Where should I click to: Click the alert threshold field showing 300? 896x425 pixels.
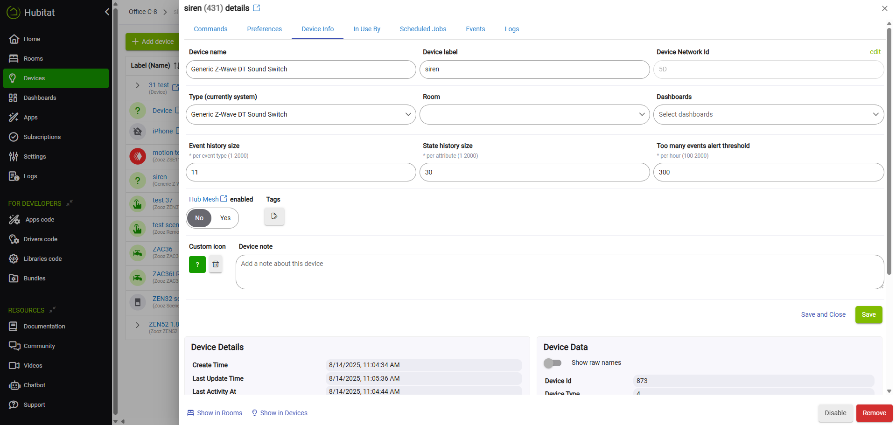pos(769,172)
